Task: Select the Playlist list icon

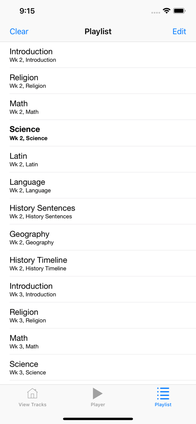Action: tap(163, 393)
